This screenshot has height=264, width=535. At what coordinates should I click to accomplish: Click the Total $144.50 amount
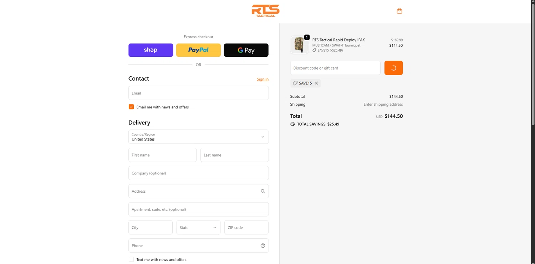[x=393, y=116]
